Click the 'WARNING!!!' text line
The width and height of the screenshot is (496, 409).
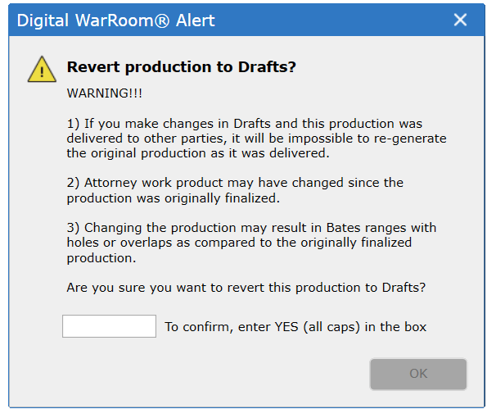tap(105, 93)
